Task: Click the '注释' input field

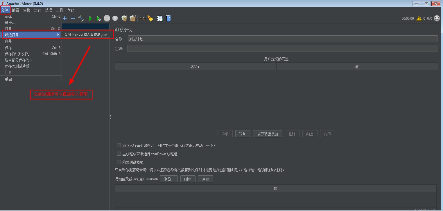Action: tap(283, 48)
